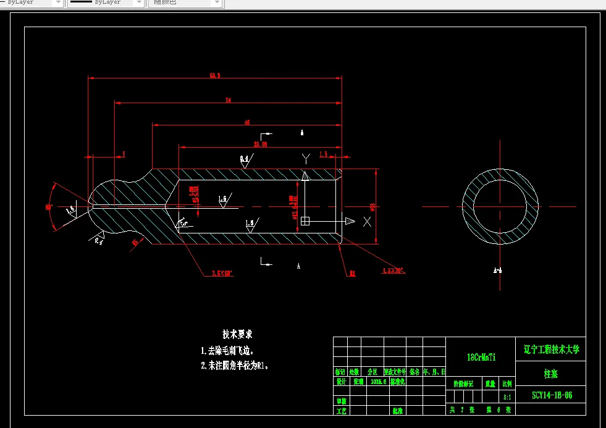Screen dimensions: 606x428
Task: Select the upper section cut marker above the part
Action: pyautogui.click(x=266, y=136)
